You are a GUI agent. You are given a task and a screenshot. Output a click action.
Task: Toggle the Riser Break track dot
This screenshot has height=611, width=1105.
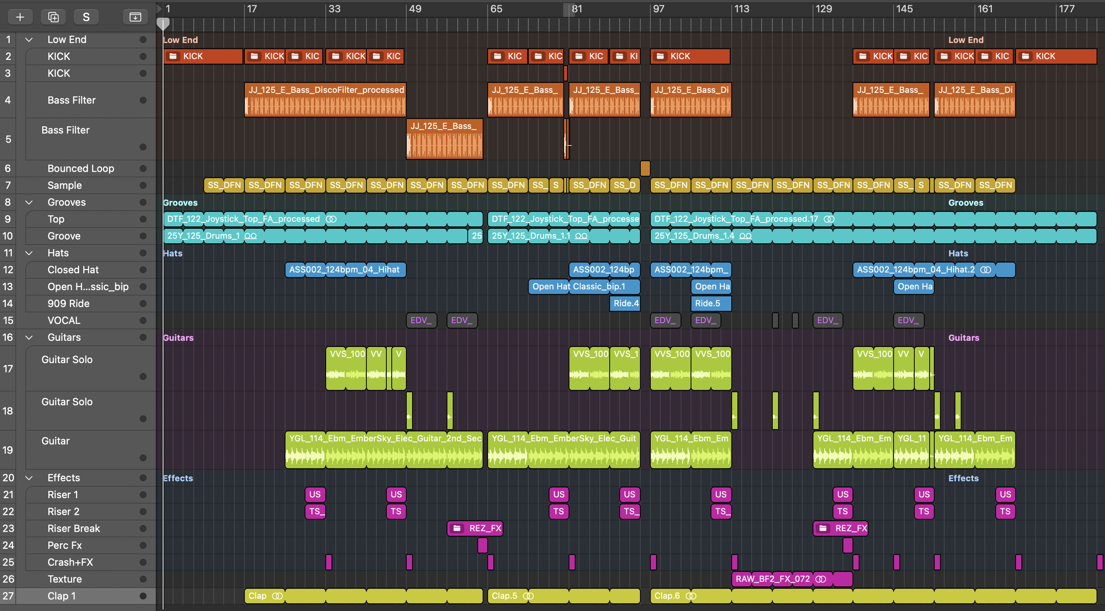tap(143, 528)
